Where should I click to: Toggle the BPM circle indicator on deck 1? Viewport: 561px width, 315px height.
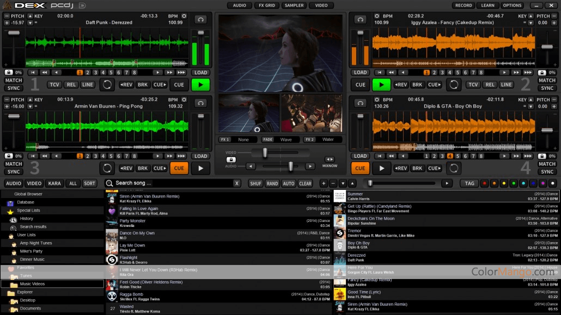coord(184,16)
